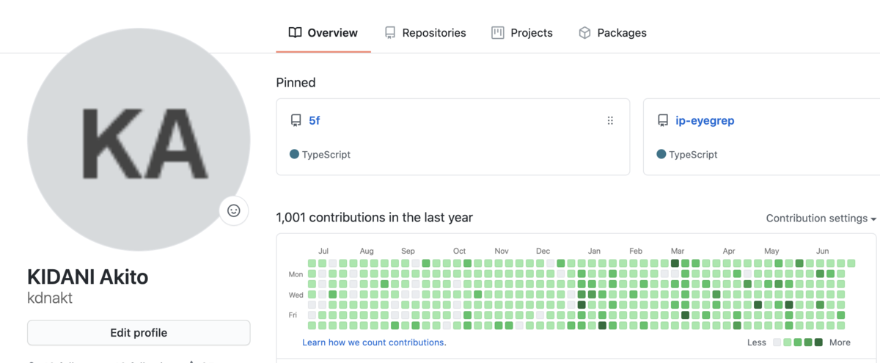Click the darkest green legend swatch
880x363 pixels.
[x=818, y=342]
